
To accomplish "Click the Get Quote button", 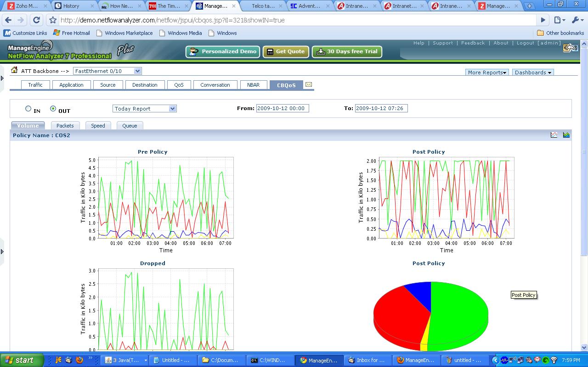I will tap(286, 52).
